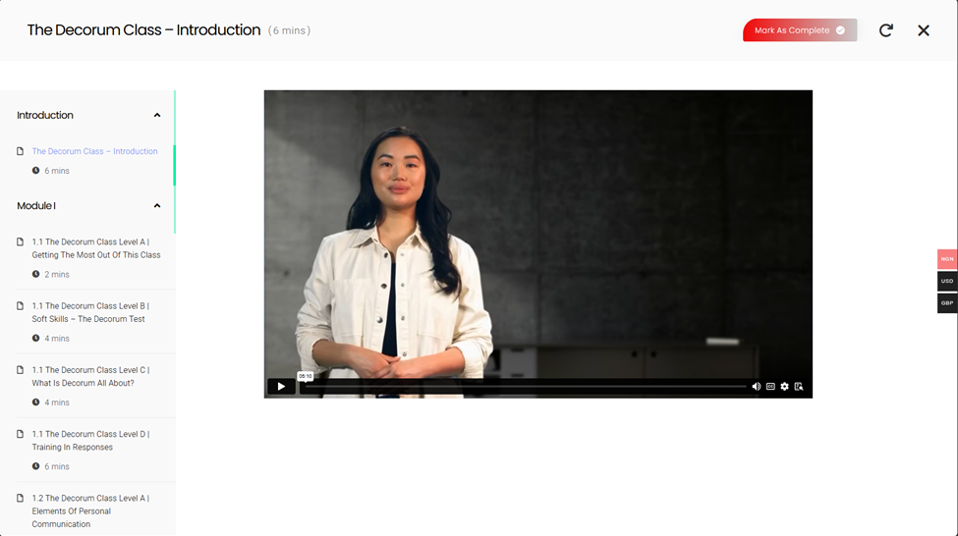Seek along the video progress bar
The image size is (958, 536).
pyautogui.click(x=526, y=387)
